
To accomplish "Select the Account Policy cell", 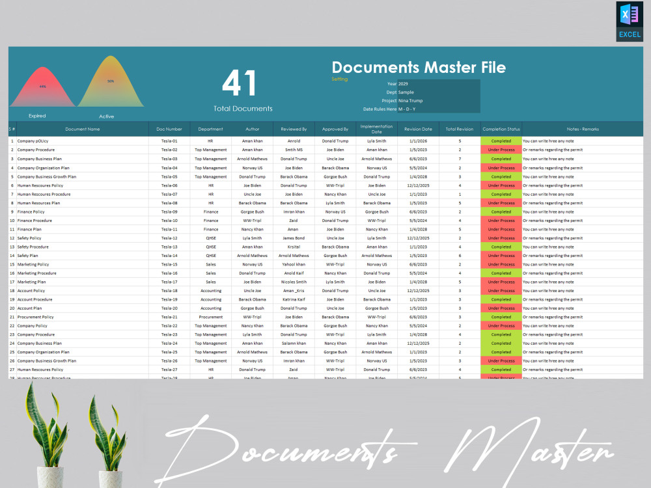I will pos(82,290).
